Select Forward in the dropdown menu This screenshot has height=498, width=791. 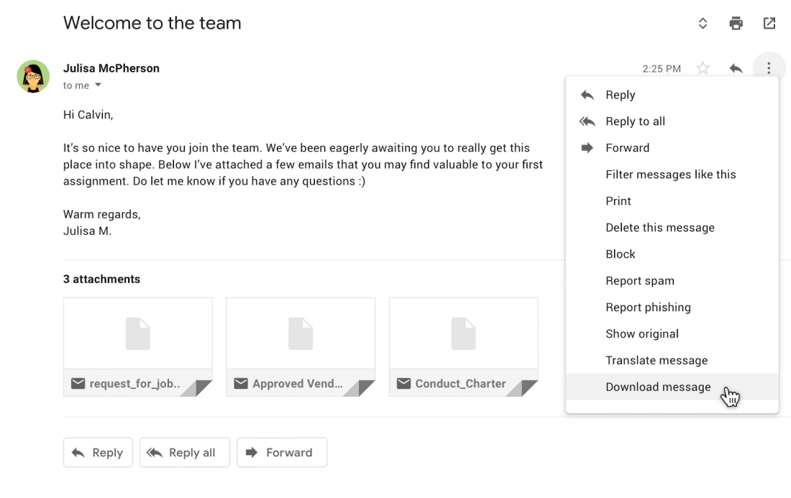pyautogui.click(x=627, y=148)
